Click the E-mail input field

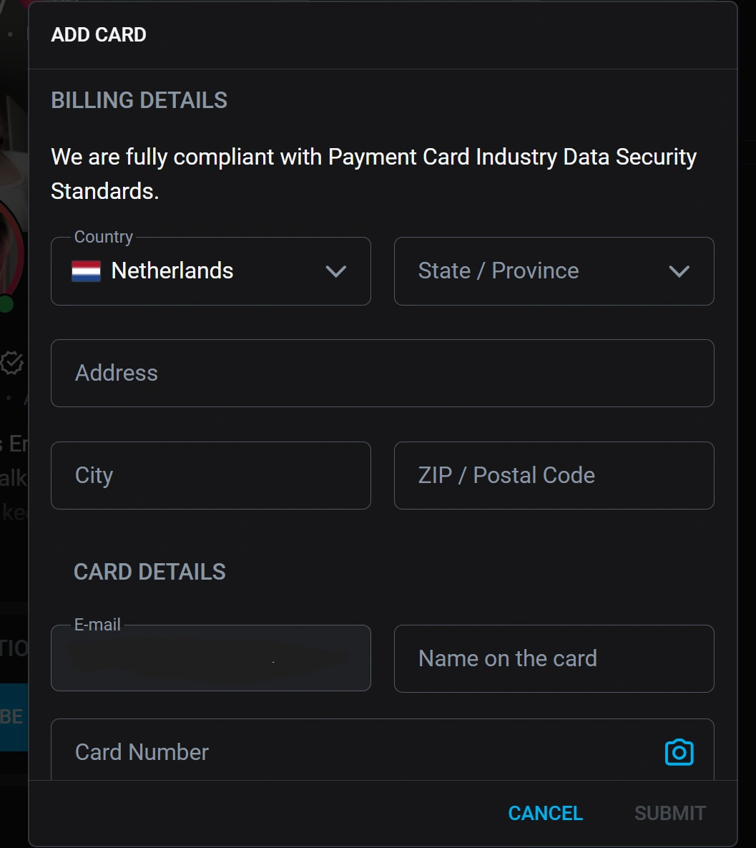coord(210,658)
